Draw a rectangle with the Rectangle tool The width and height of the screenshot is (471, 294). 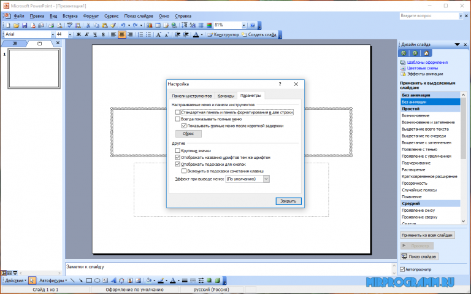coord(89,280)
